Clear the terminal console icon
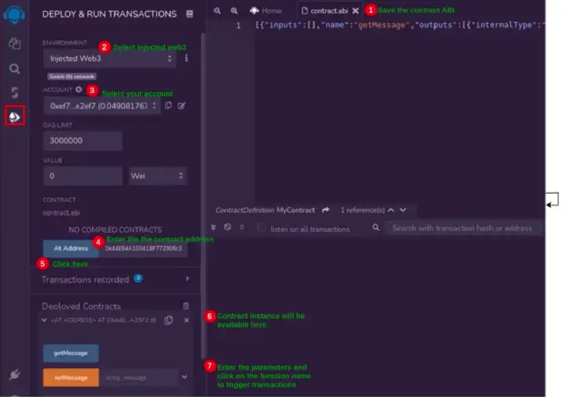This screenshot has width=563, height=397. tap(227, 227)
